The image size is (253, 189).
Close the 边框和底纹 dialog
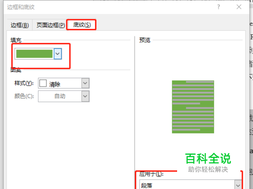[x=239, y=7]
